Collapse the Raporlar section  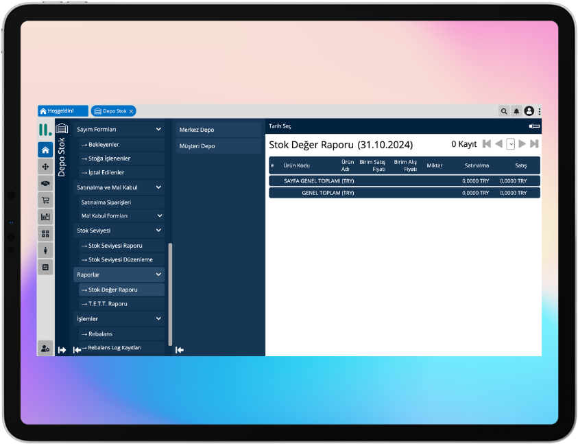pos(158,274)
